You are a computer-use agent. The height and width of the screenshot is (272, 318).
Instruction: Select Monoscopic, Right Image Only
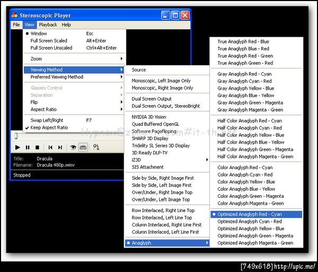point(167,88)
